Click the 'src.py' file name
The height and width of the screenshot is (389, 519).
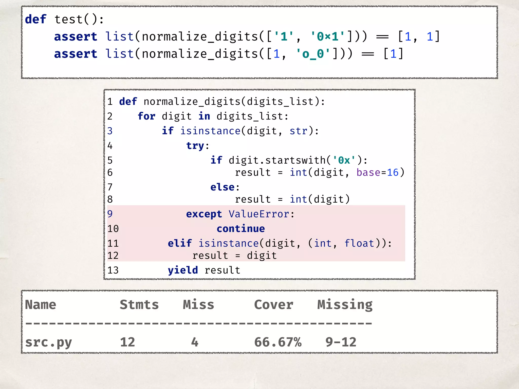(x=49, y=343)
